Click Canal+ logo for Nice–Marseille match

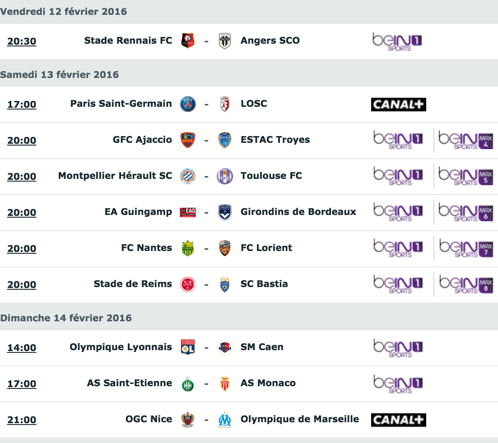point(399,420)
